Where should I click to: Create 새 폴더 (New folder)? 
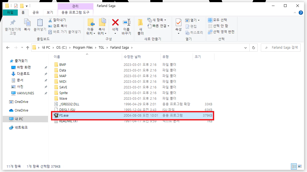click(x=140, y=27)
